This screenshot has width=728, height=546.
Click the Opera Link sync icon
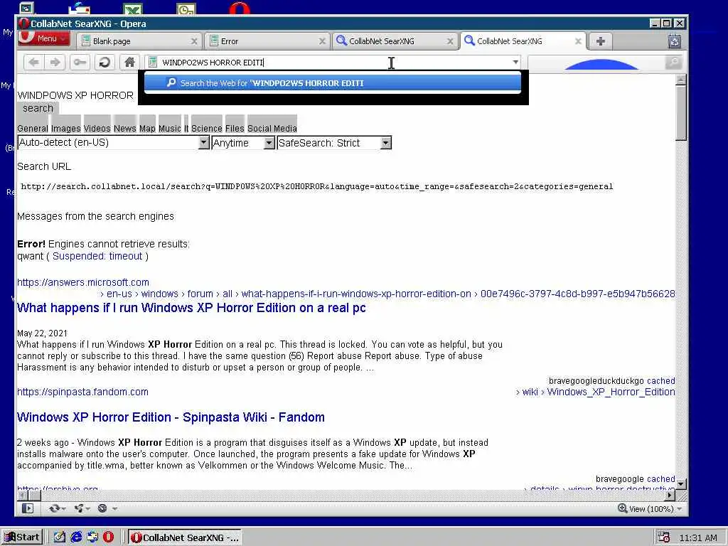tap(54, 508)
